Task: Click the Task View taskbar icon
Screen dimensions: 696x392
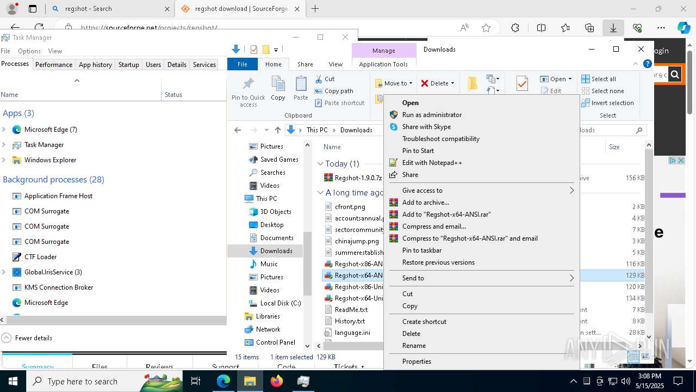Action: 196,381
